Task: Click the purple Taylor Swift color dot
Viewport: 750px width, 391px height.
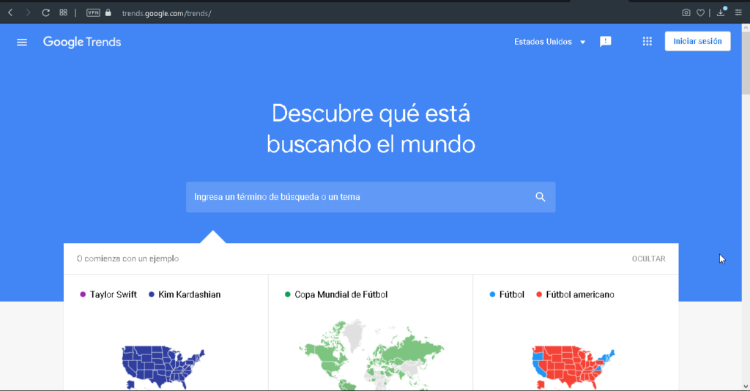Action: pyautogui.click(x=83, y=294)
